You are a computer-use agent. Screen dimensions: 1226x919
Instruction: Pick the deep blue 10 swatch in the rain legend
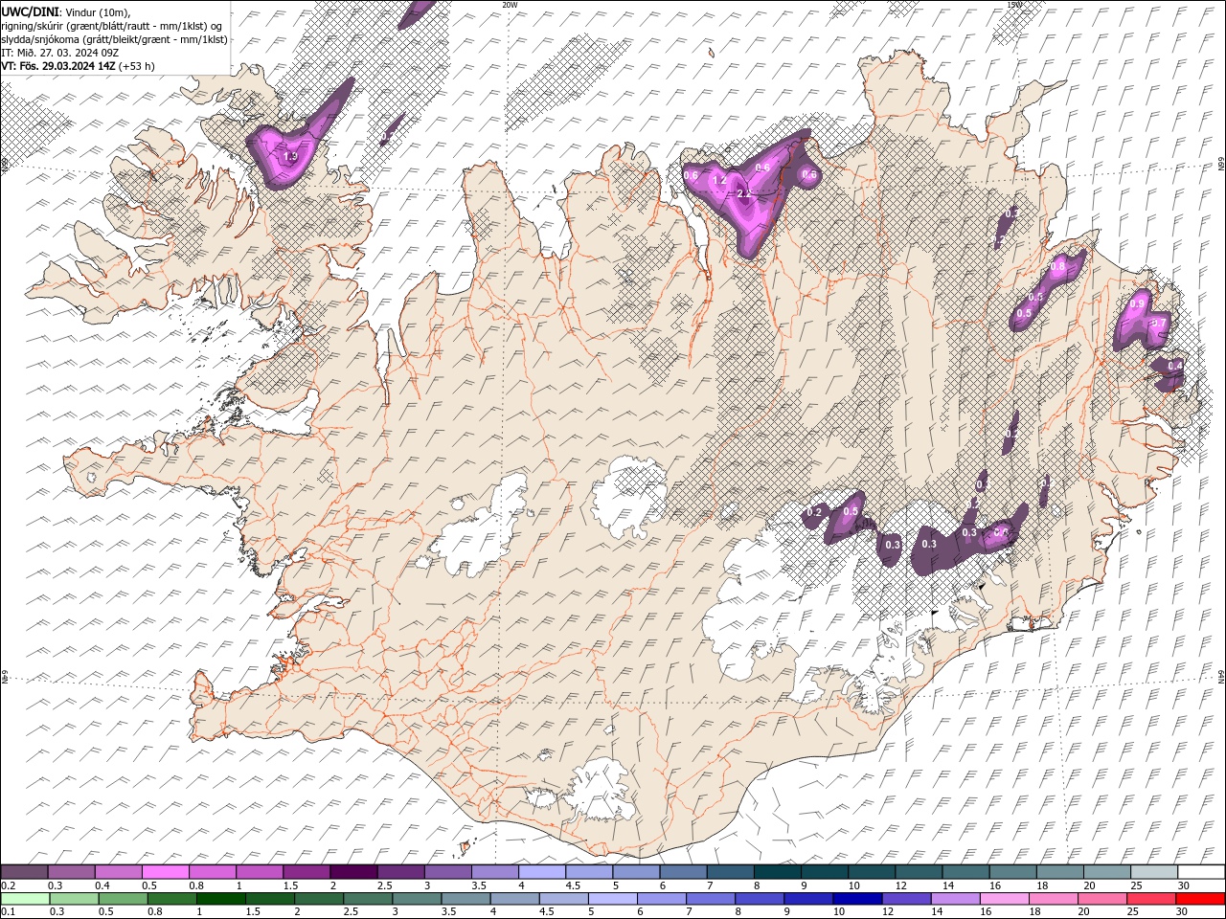(x=856, y=899)
